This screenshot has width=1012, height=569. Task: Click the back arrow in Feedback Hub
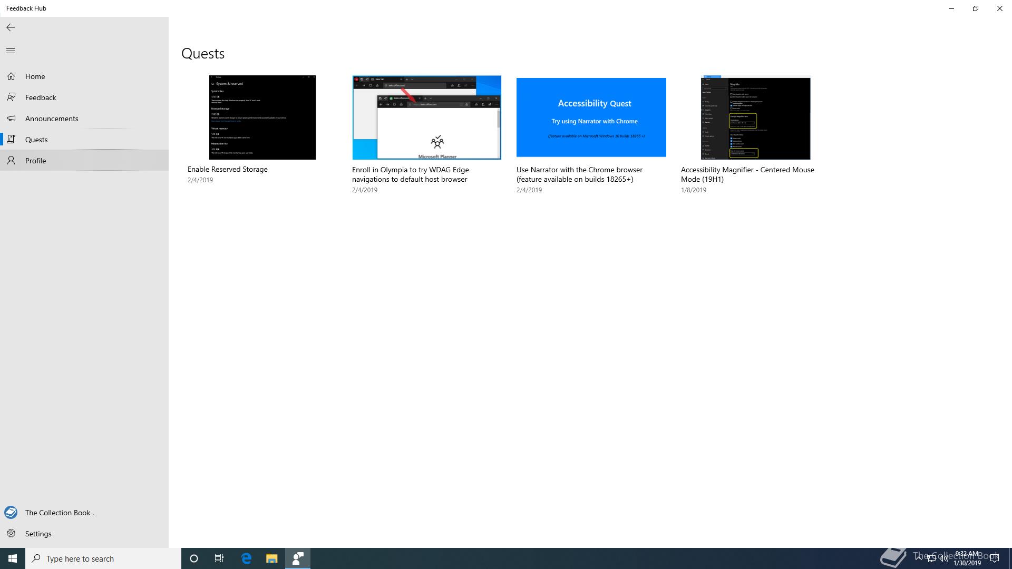point(11,27)
